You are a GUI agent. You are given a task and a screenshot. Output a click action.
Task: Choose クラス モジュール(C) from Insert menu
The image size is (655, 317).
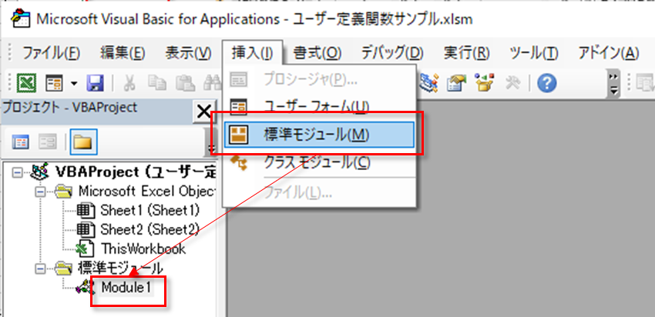319,162
